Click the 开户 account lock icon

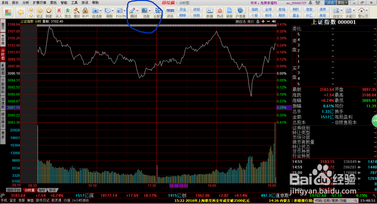click(x=85, y=12)
